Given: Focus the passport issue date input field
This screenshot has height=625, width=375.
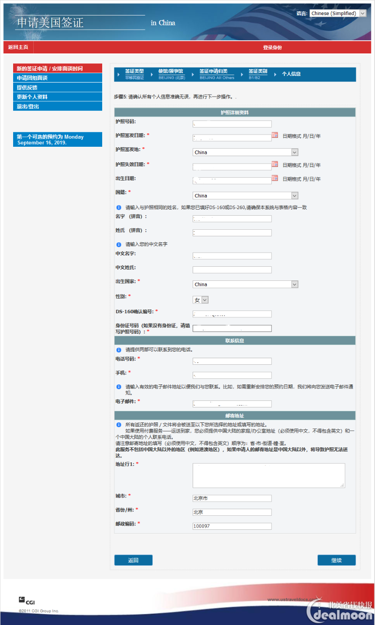Looking at the screenshot, I should click(232, 138).
